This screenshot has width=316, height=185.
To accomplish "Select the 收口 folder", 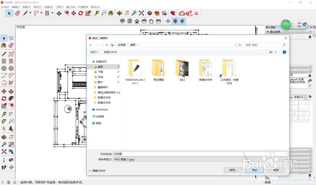I will (182, 70).
